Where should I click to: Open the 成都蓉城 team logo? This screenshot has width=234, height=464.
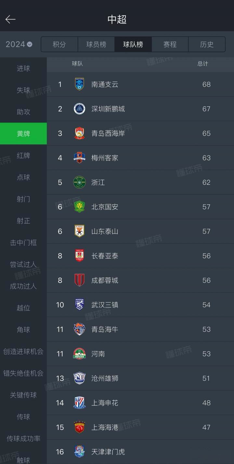[x=79, y=280]
